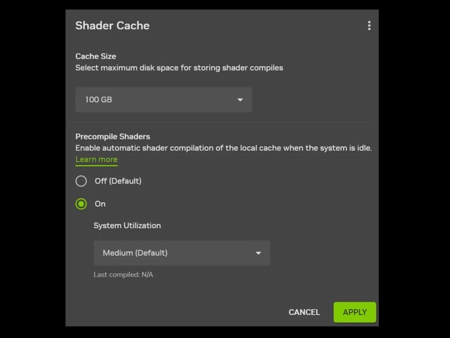Click the System Utilization dropdown arrow

click(258, 253)
